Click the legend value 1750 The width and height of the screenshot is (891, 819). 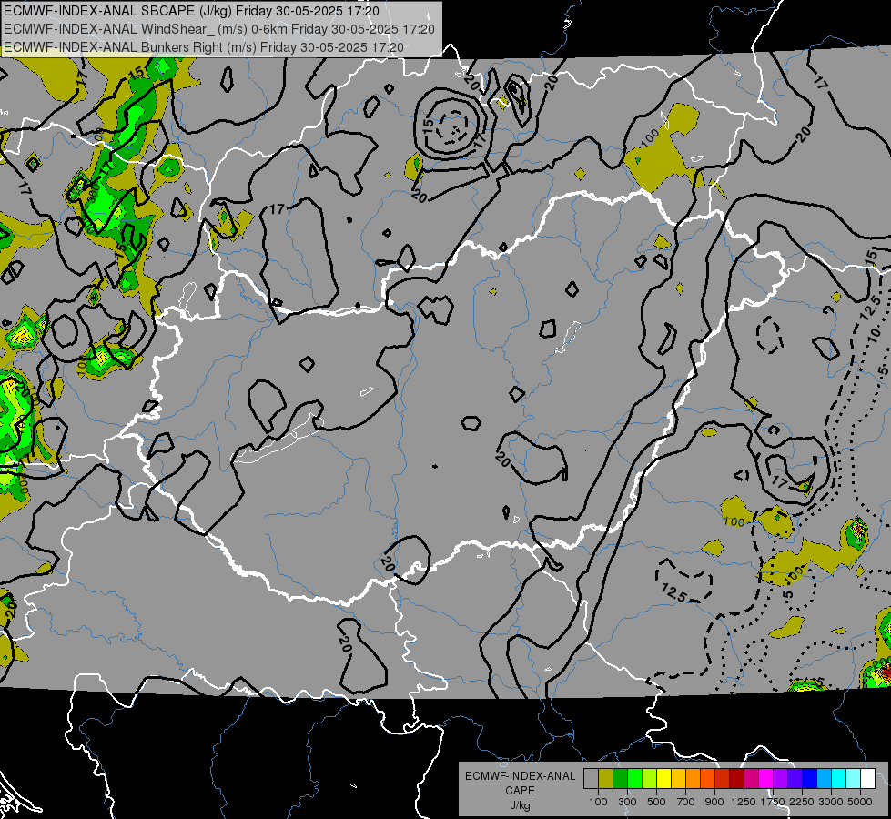click(773, 802)
